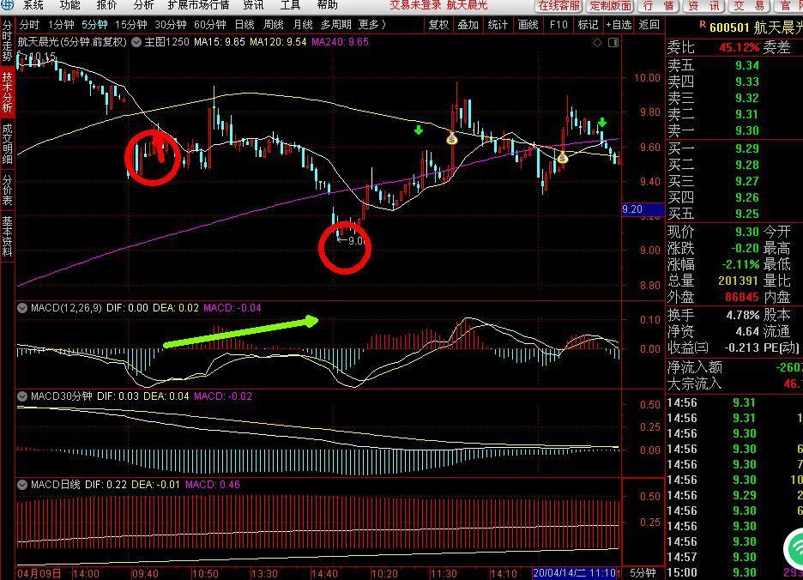
Task: Add stock via +自选 button
Action: (618, 25)
